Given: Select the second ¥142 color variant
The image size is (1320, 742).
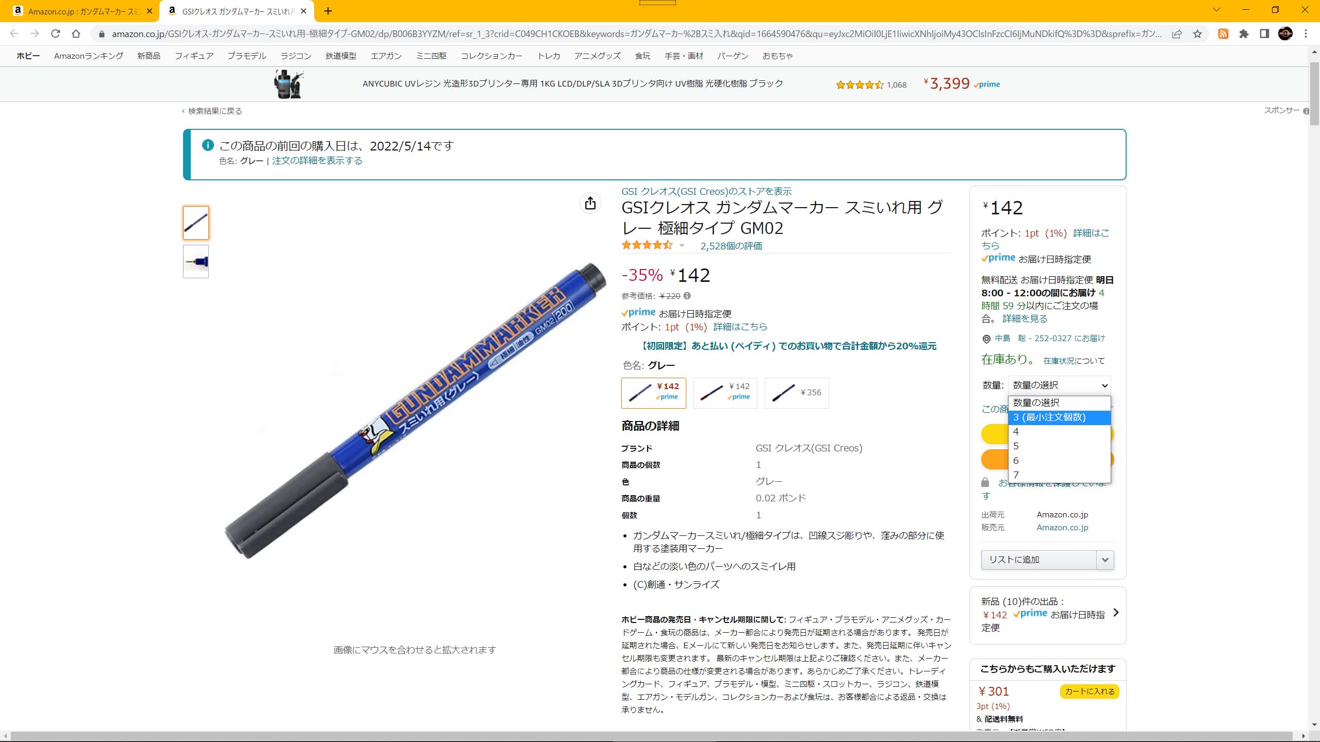Looking at the screenshot, I should coord(725,393).
